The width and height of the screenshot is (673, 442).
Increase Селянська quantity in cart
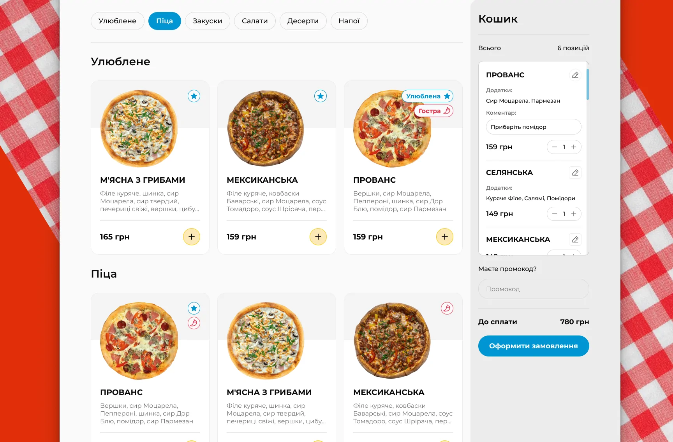pyautogui.click(x=574, y=214)
